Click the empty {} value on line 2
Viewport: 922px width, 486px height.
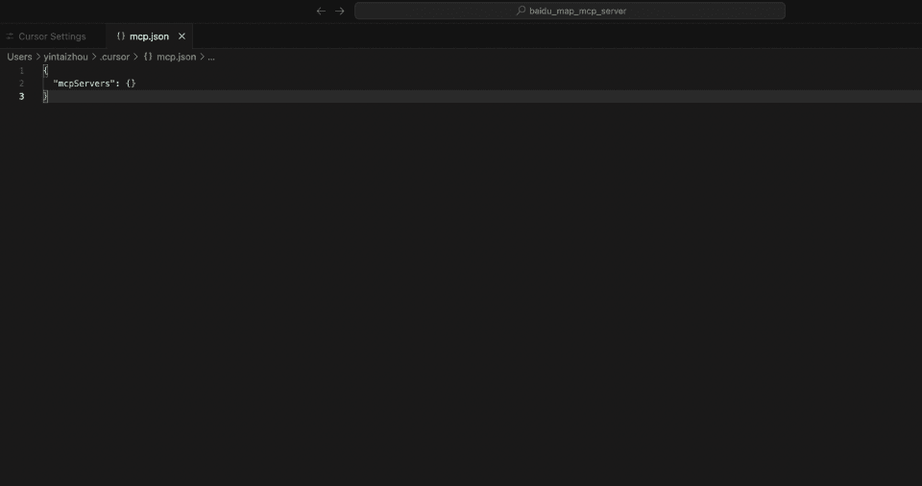pyautogui.click(x=131, y=84)
